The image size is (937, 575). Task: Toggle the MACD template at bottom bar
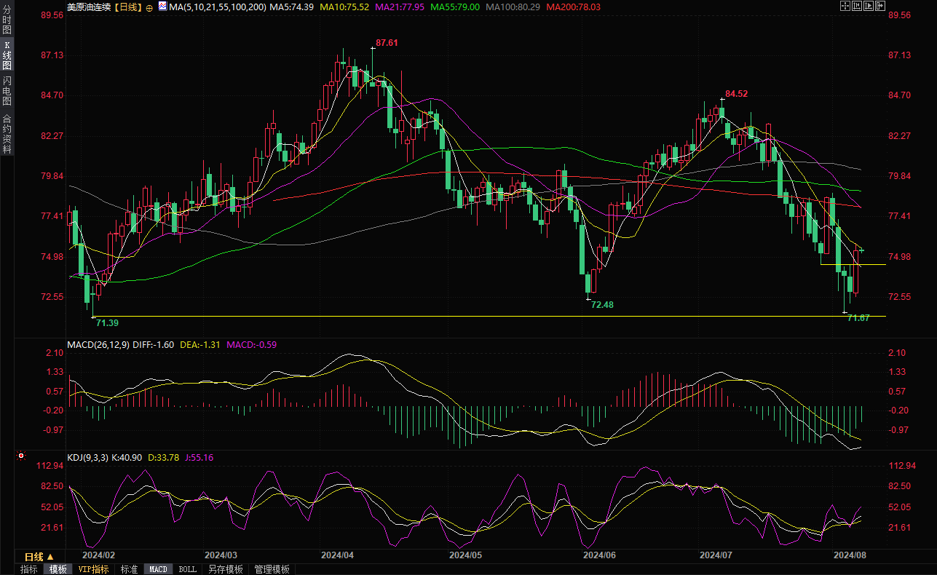(x=158, y=569)
